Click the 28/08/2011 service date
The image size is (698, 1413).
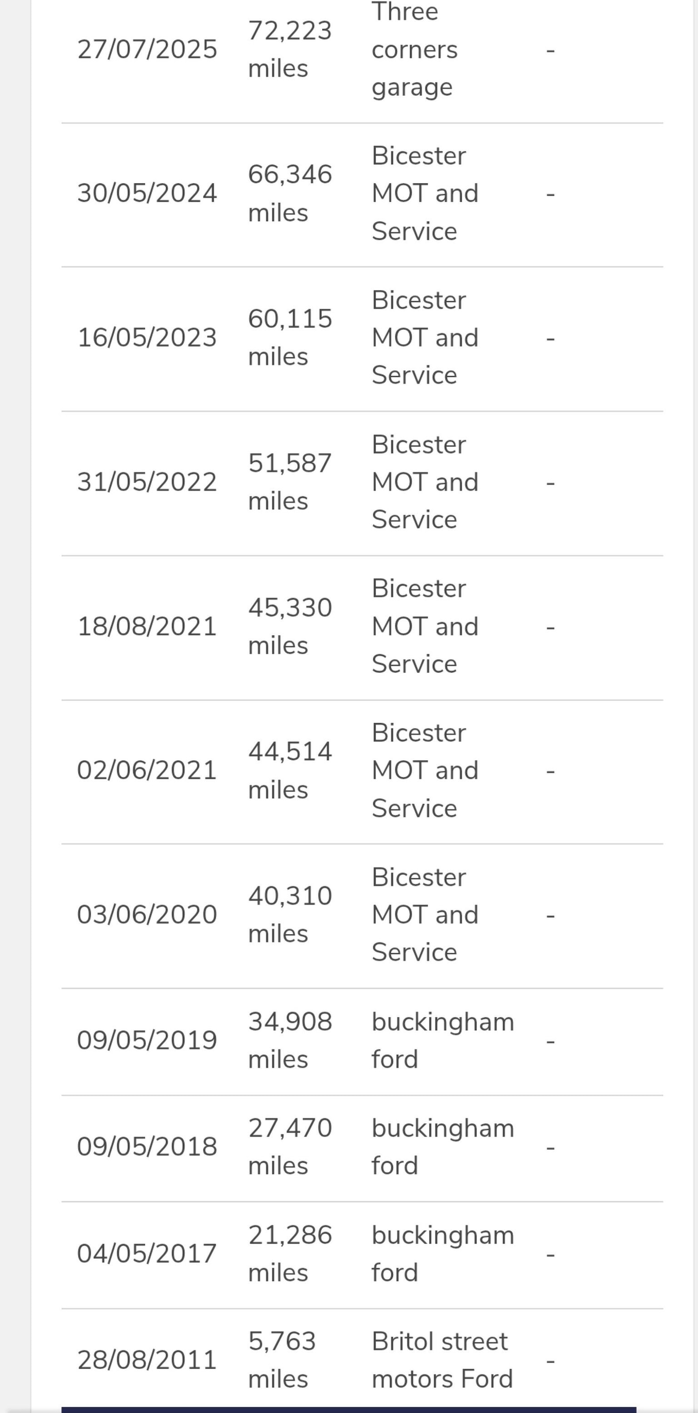(147, 1360)
